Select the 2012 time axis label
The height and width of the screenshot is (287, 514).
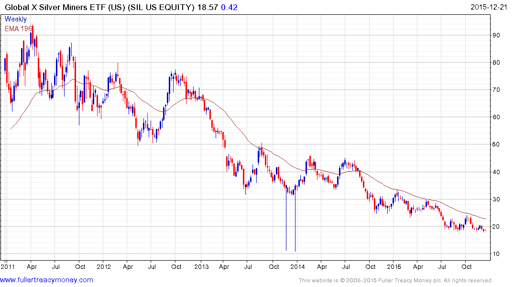pyautogui.click(x=104, y=266)
